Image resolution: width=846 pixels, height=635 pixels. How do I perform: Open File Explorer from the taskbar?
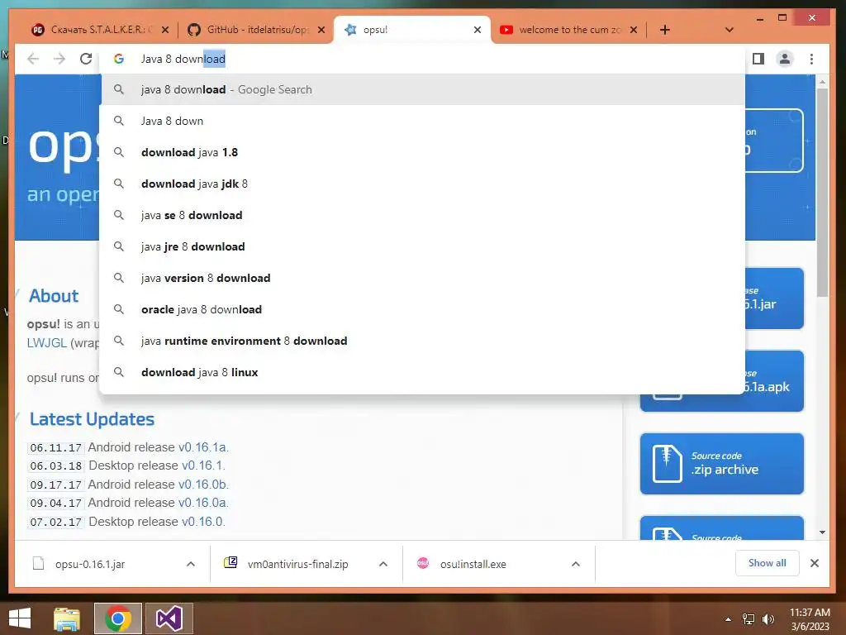[x=67, y=618]
